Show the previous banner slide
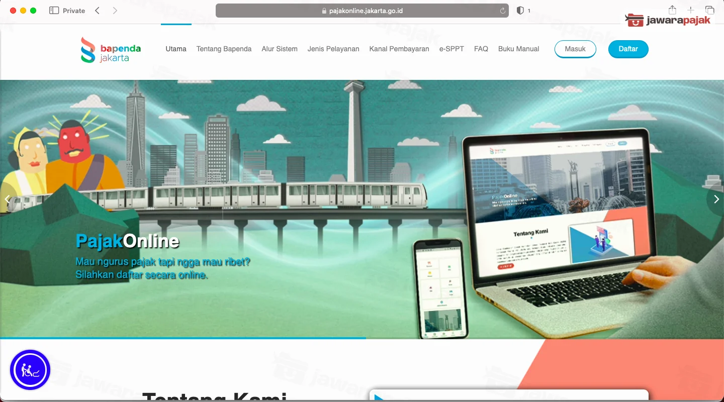 (x=8, y=199)
